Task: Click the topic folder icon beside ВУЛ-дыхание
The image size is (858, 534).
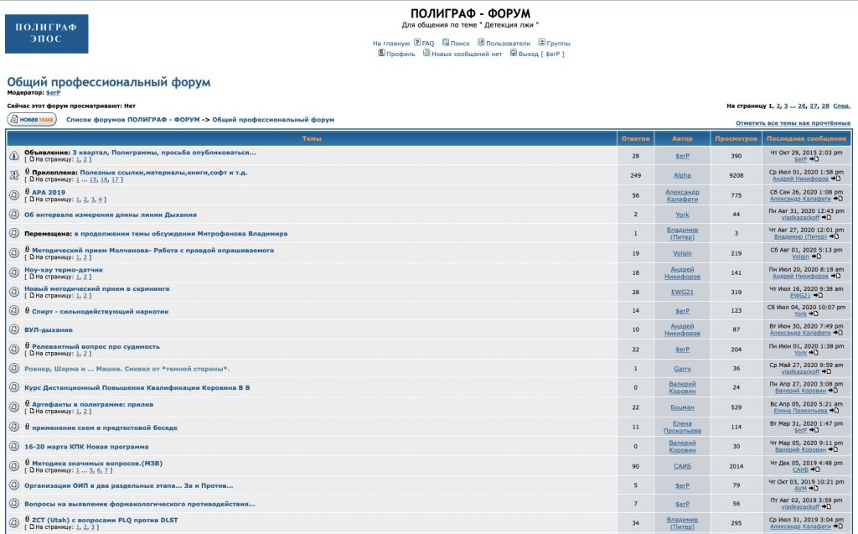Action: (14, 329)
